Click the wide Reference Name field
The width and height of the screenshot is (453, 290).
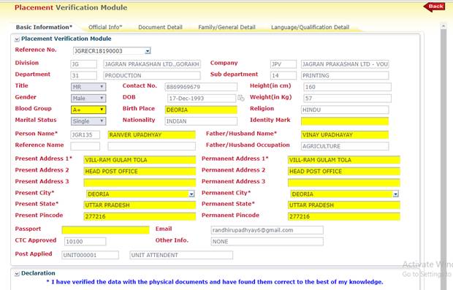152,146
